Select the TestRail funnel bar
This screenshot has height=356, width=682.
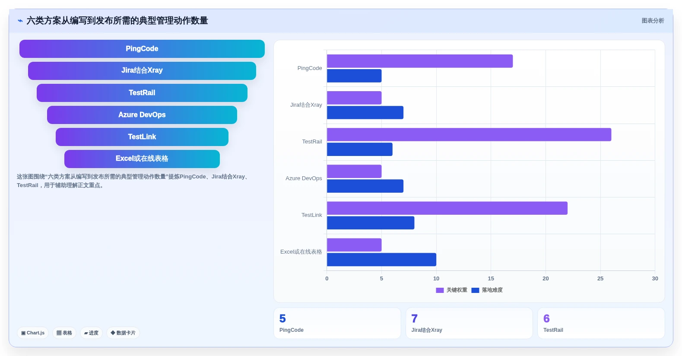pyautogui.click(x=142, y=93)
